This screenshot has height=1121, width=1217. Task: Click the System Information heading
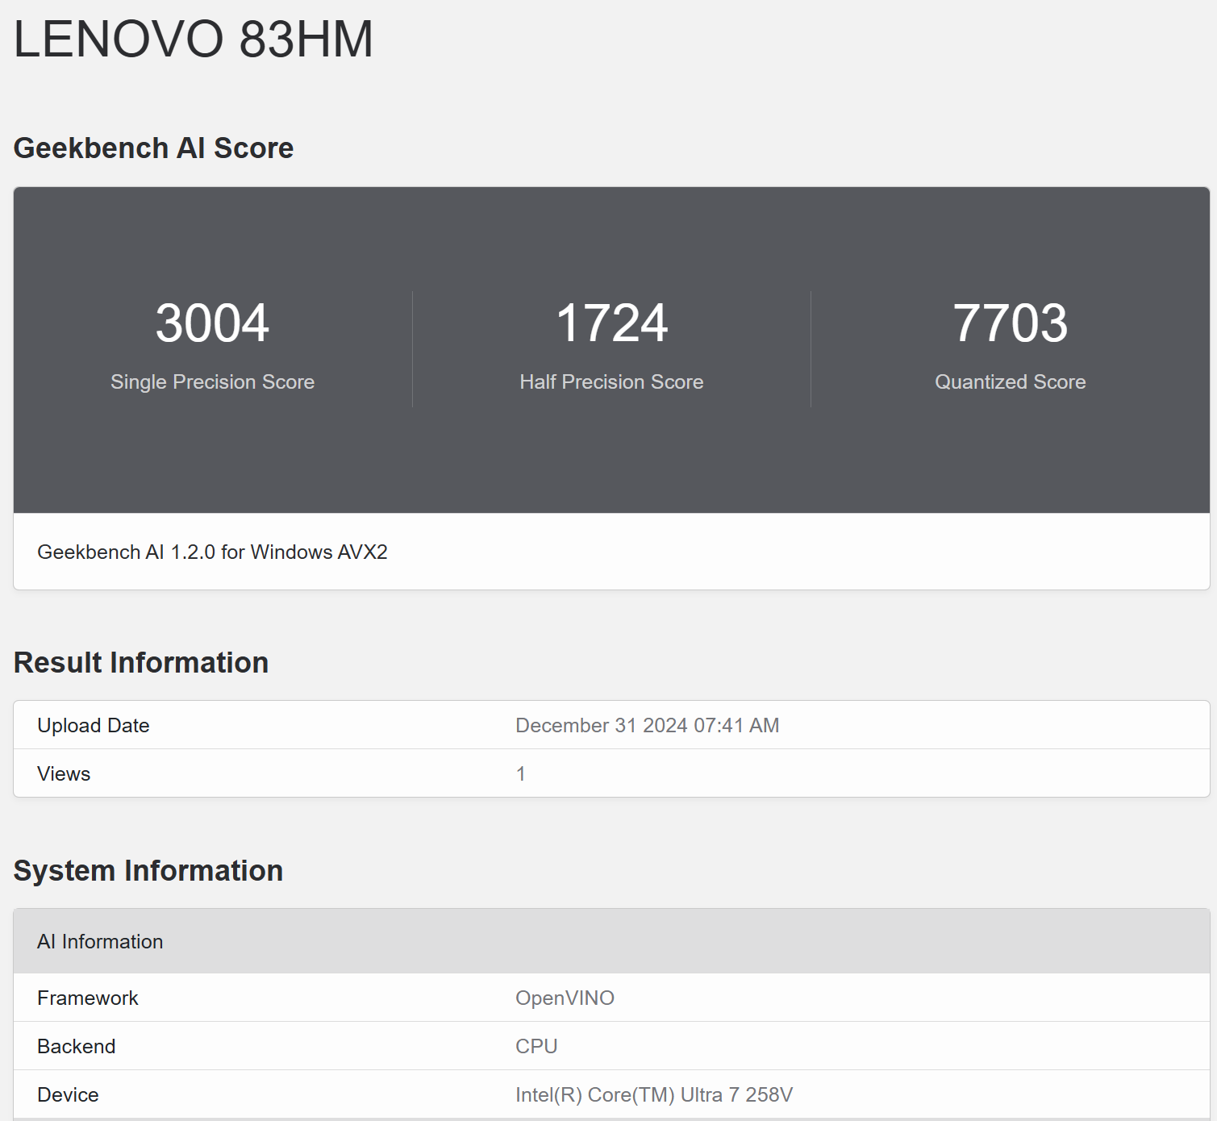(147, 870)
